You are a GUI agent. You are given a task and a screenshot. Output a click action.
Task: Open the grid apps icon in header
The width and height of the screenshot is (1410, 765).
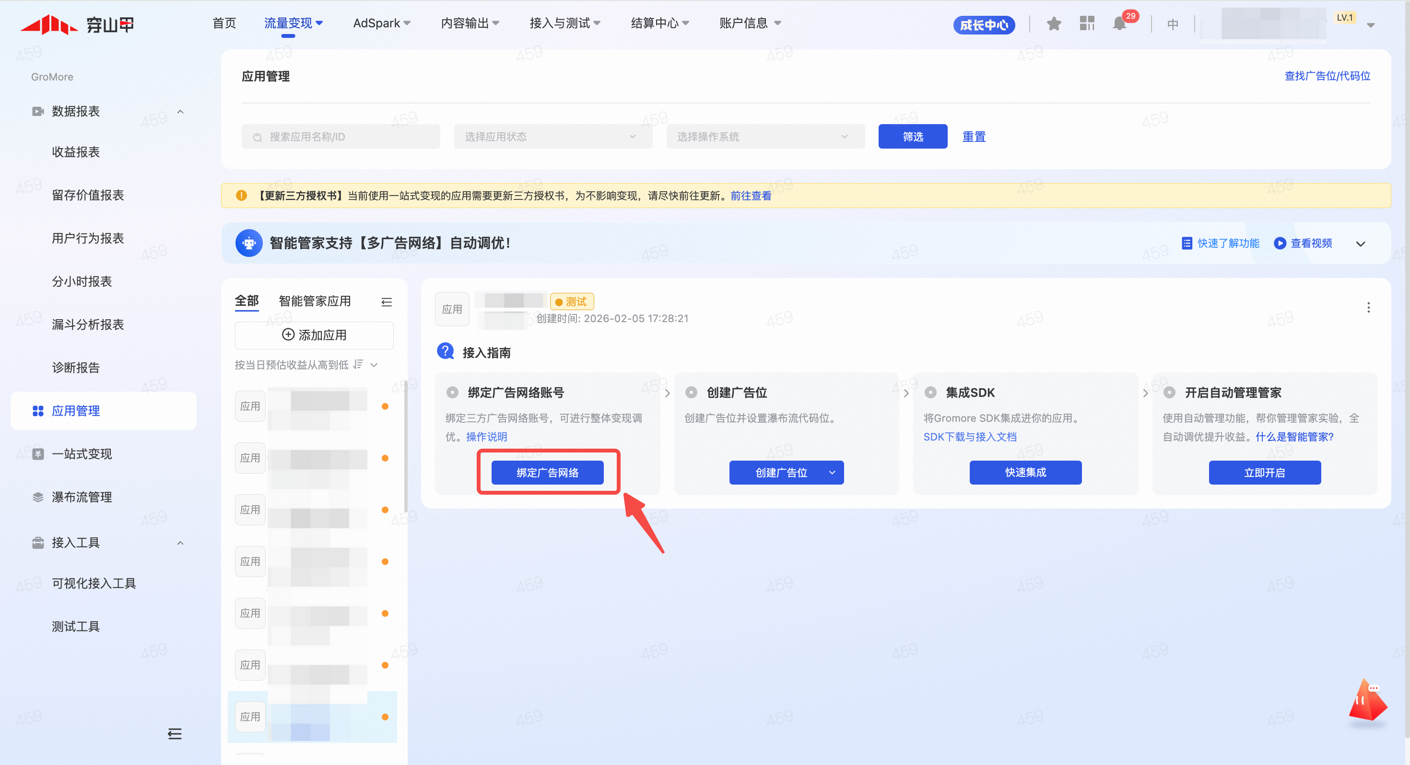pos(1086,23)
